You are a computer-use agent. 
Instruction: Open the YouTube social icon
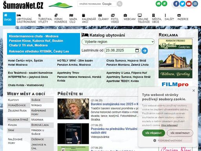click(189, 4)
